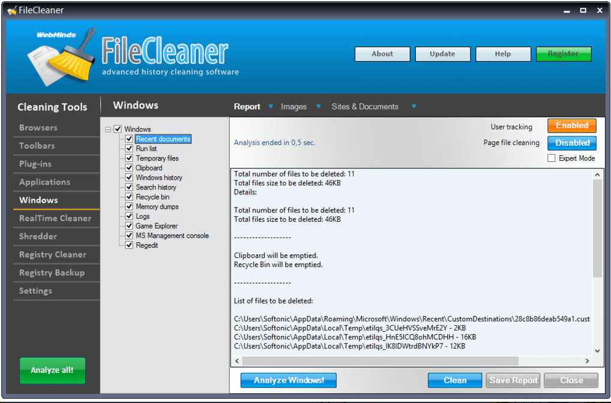The width and height of the screenshot is (611, 403).
Task: Uncheck the Temporary files checkbox
Action: click(x=129, y=158)
